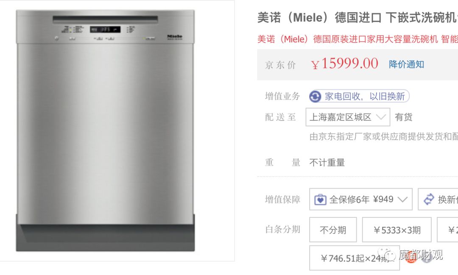
Task: Click the red 德国原装进口 promo subtitle
Action: click(x=357, y=39)
